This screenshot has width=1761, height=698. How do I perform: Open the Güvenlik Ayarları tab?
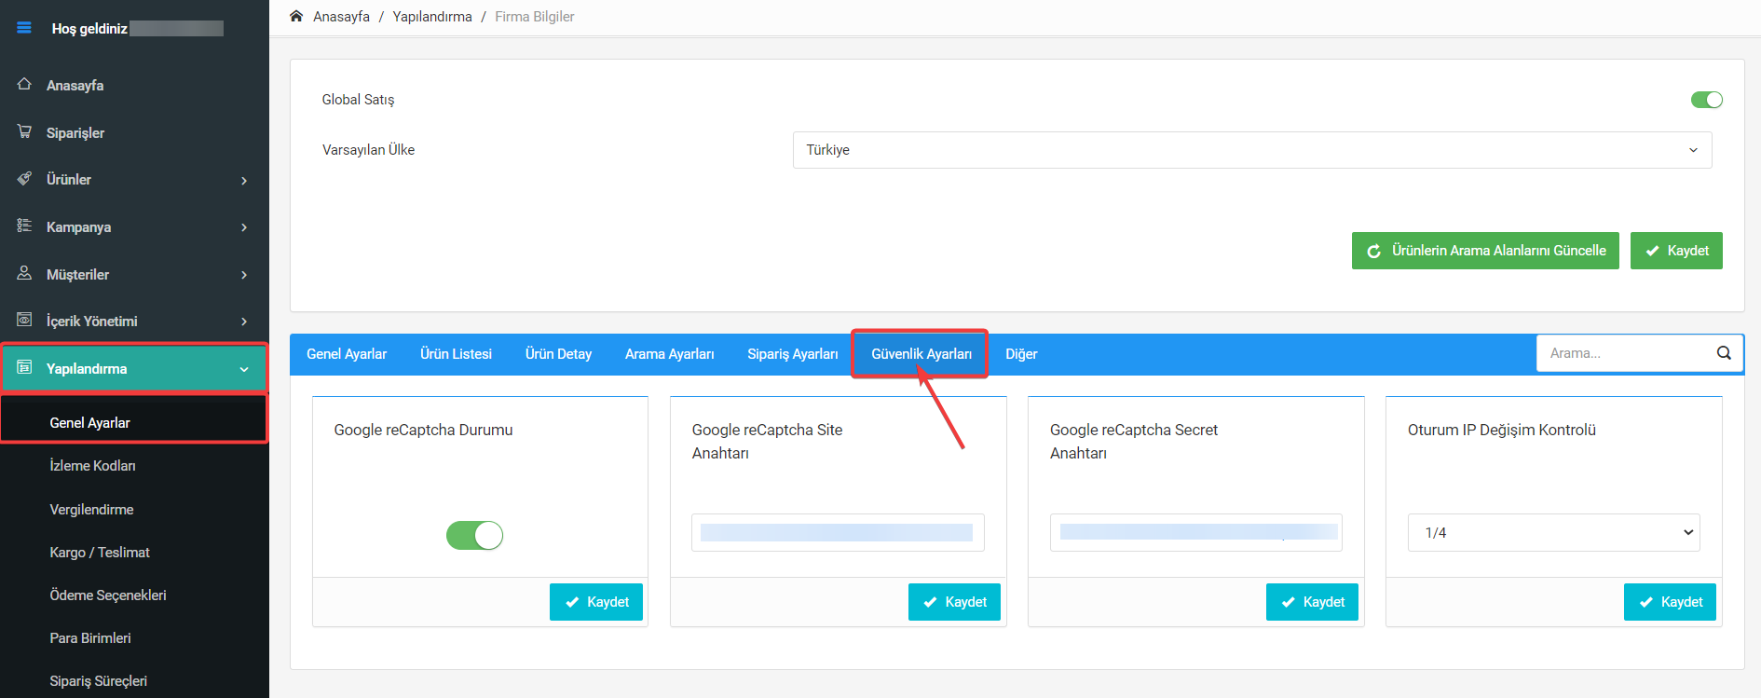click(x=921, y=354)
